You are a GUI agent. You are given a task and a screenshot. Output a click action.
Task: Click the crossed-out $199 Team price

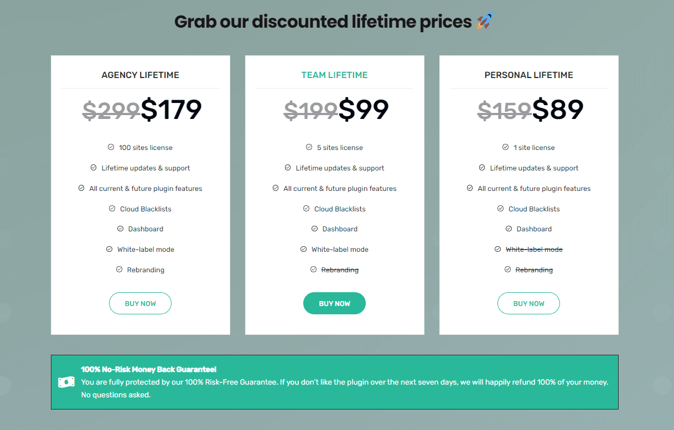coord(310,110)
